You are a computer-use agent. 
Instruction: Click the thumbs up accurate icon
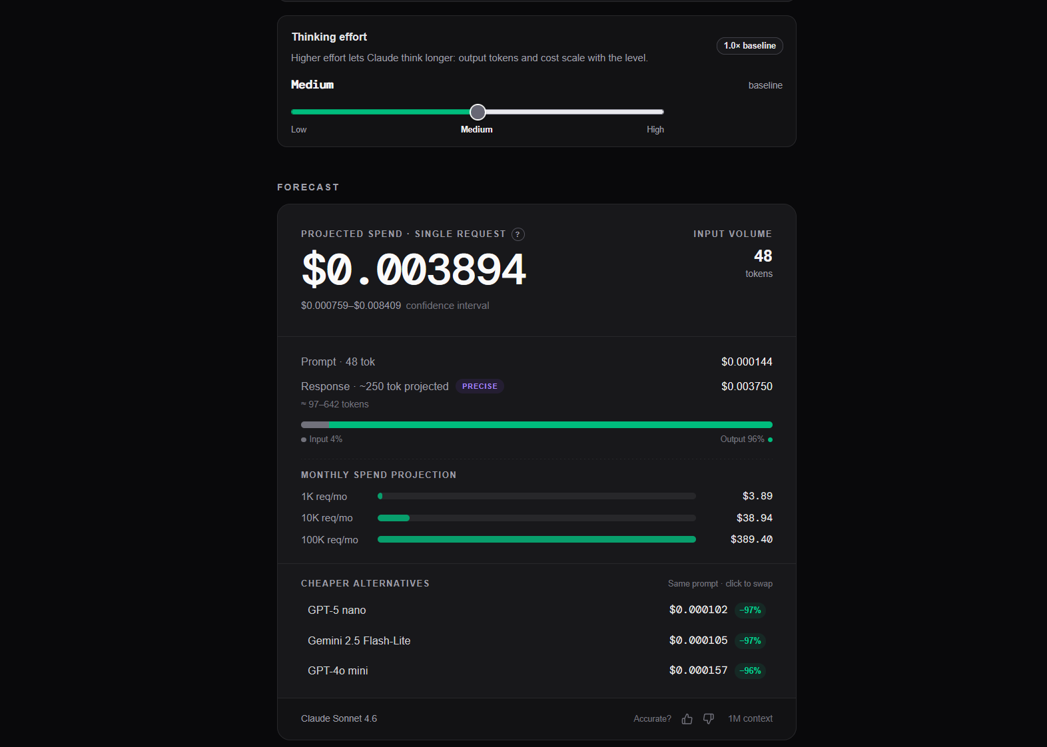click(x=687, y=719)
